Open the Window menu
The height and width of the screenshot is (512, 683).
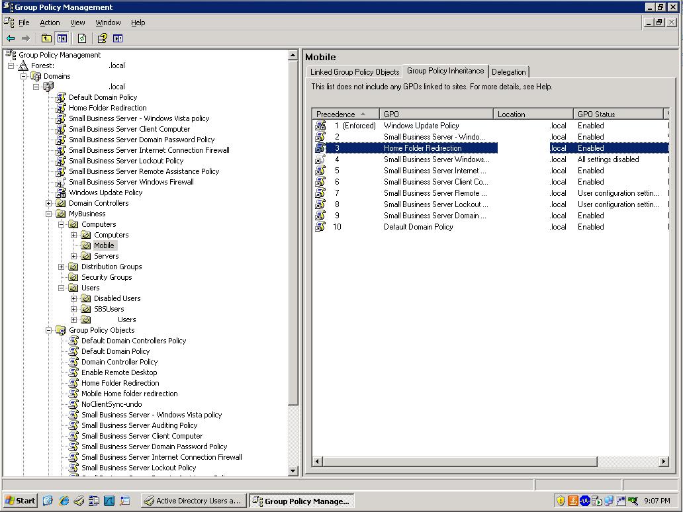(108, 22)
